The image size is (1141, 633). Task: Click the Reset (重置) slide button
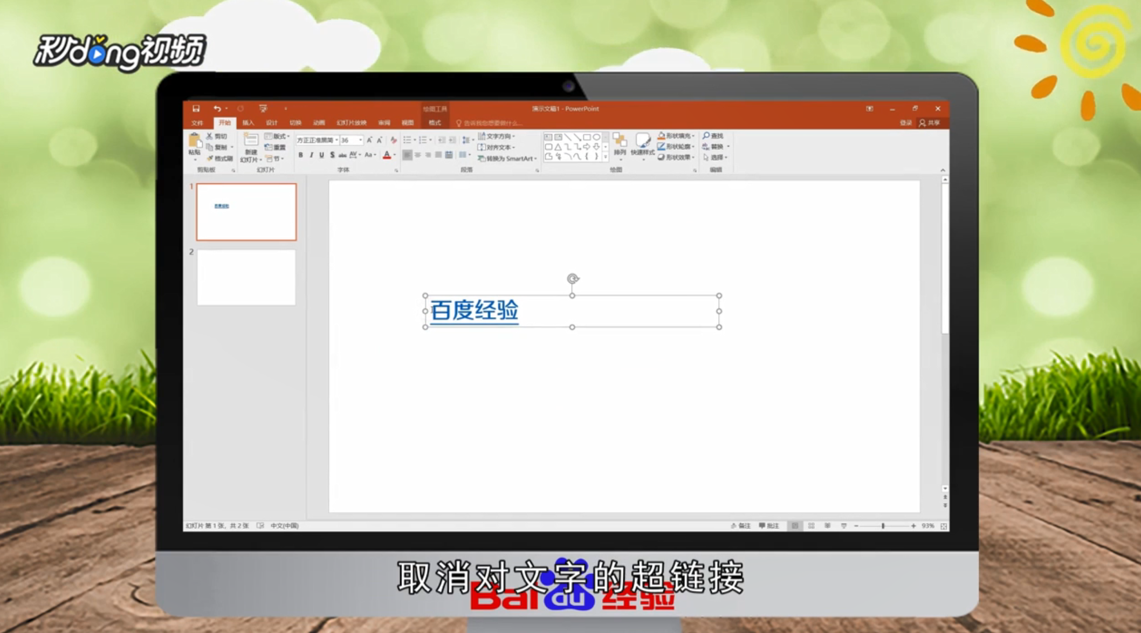click(276, 147)
